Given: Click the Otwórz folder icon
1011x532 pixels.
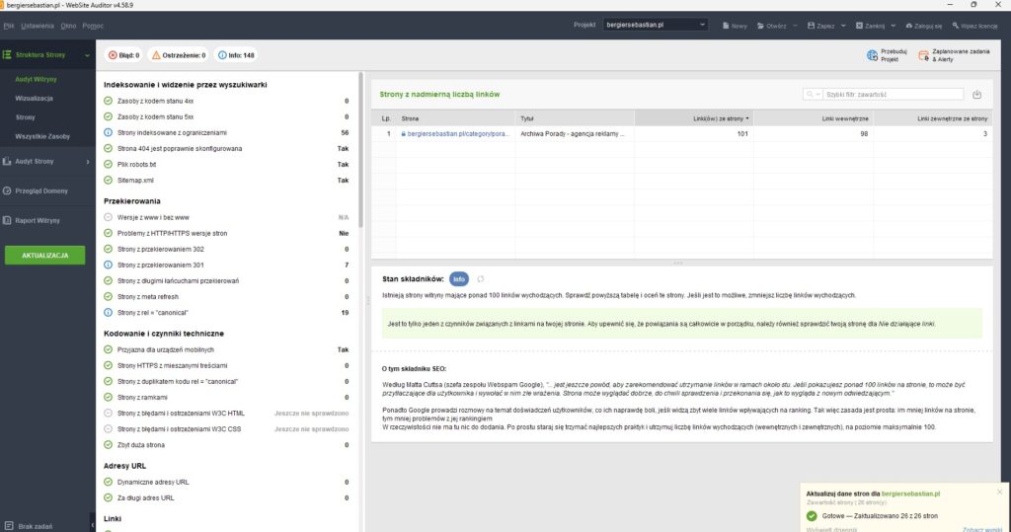Looking at the screenshot, I should [760, 26].
